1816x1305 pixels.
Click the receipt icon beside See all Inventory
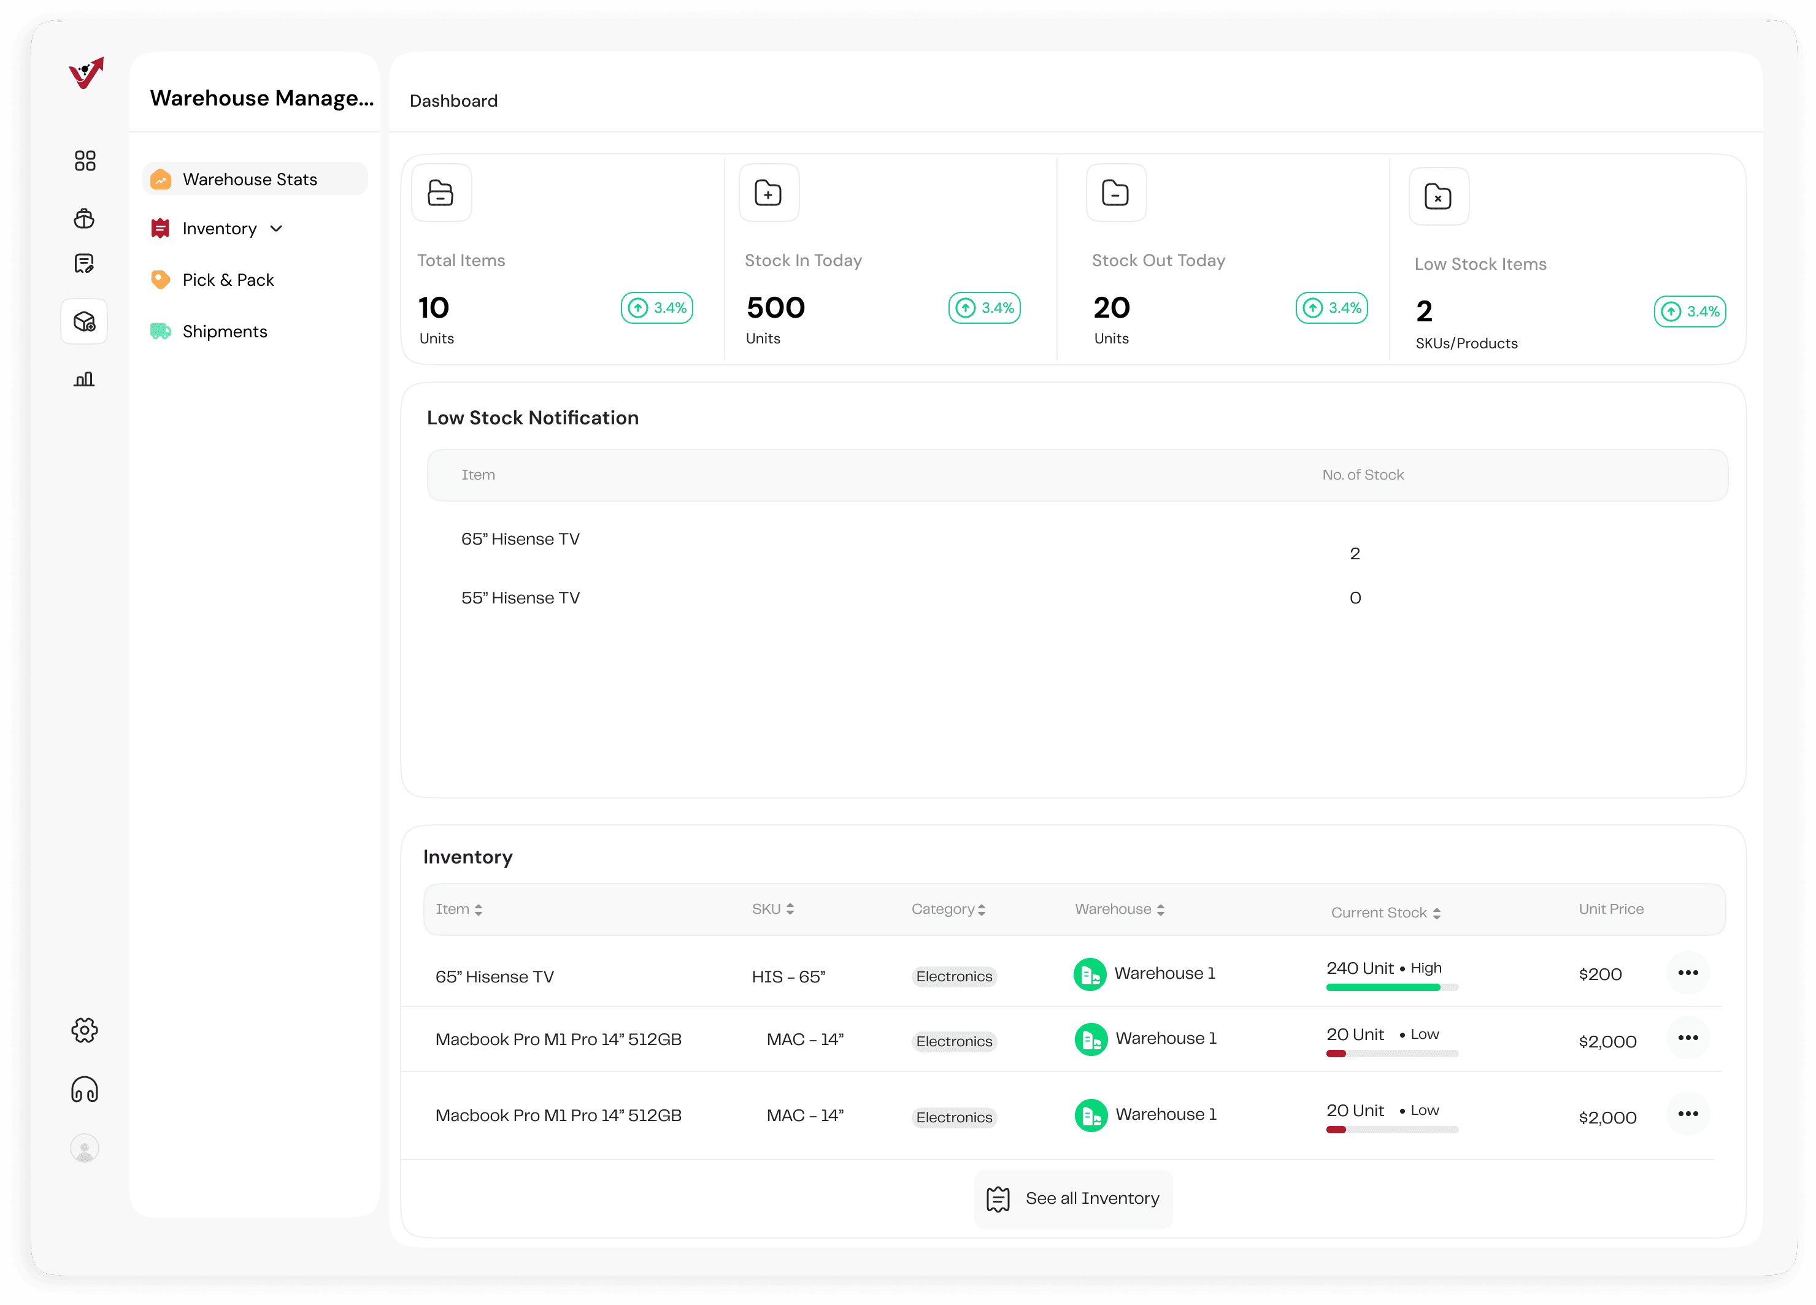tap(998, 1198)
